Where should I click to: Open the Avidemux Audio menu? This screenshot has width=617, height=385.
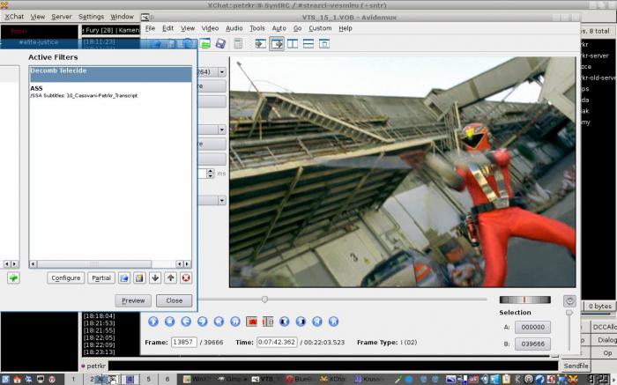tap(234, 28)
